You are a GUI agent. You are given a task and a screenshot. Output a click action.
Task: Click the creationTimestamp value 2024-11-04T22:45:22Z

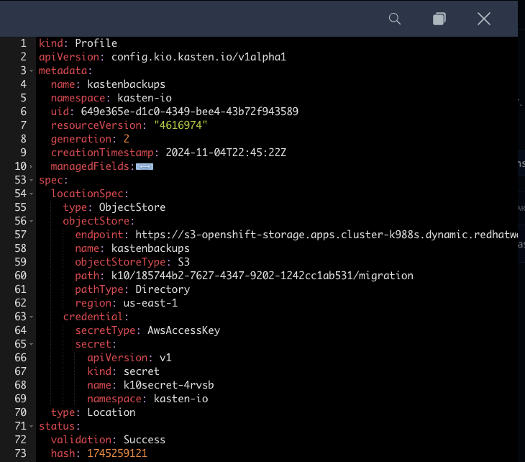[x=226, y=153]
